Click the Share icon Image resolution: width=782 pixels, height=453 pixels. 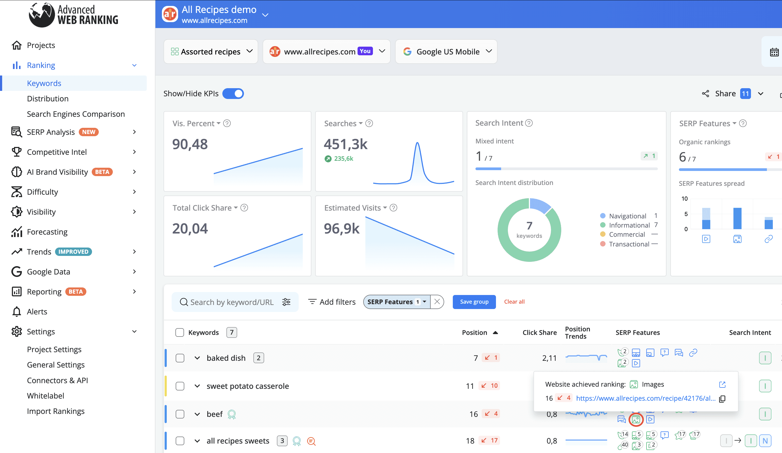tap(705, 94)
